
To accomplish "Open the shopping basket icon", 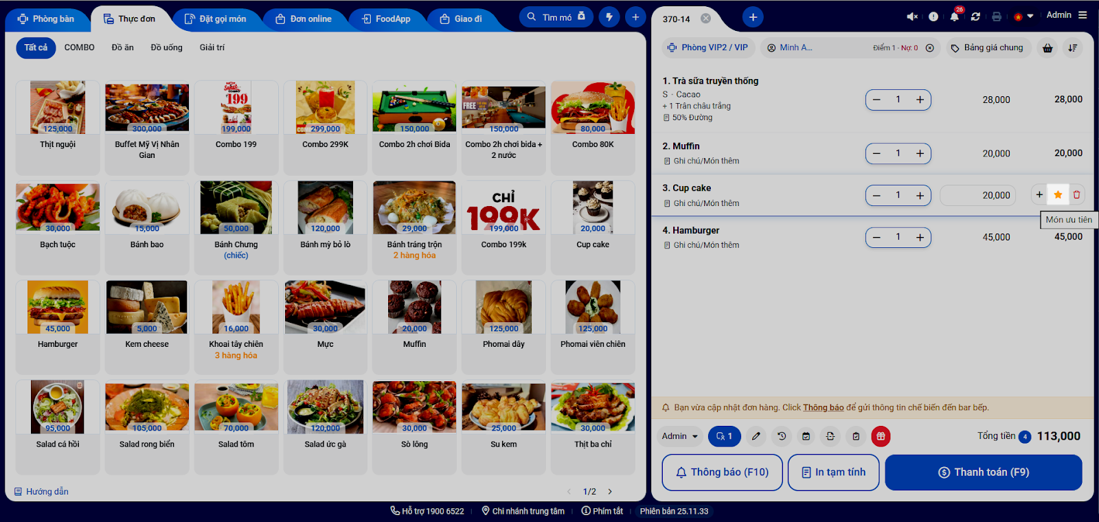I will 1047,48.
